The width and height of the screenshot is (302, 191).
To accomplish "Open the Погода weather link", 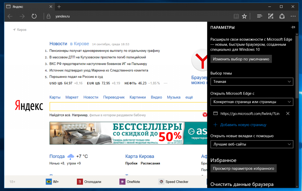I will pos(57,156).
